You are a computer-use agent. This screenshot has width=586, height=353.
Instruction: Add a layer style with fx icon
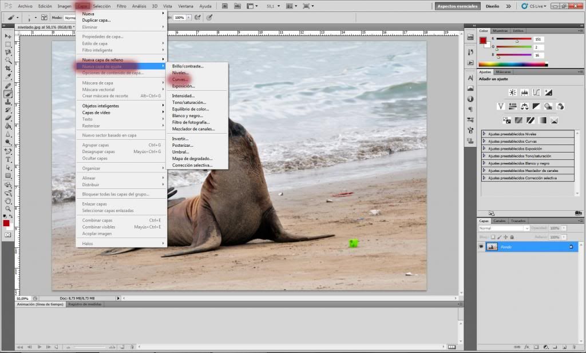point(526,347)
